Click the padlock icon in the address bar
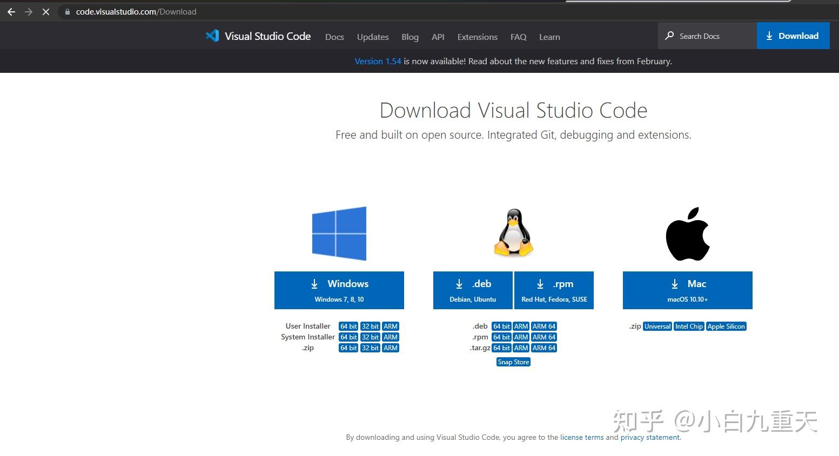Viewport: 839px width, 456px height. (67, 11)
